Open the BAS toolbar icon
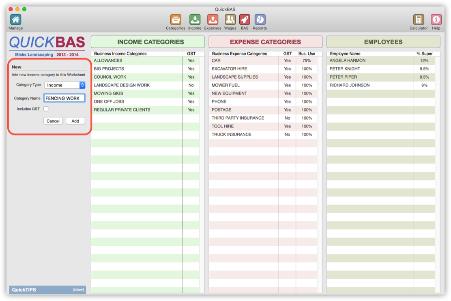Image resolution: width=451 pixels, height=301 pixels. click(245, 19)
